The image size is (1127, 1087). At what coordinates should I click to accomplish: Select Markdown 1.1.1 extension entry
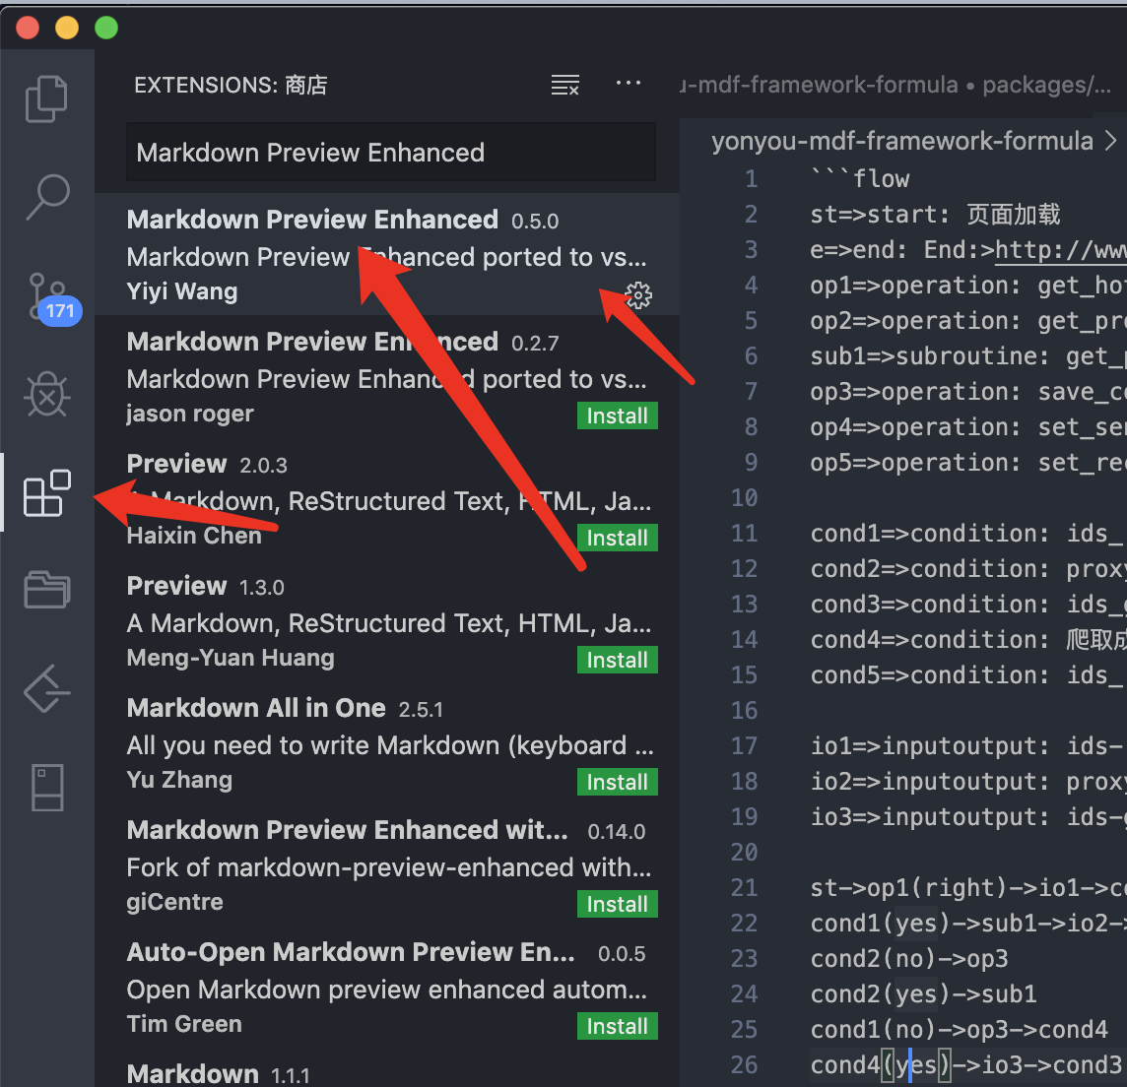pyautogui.click(x=387, y=1068)
